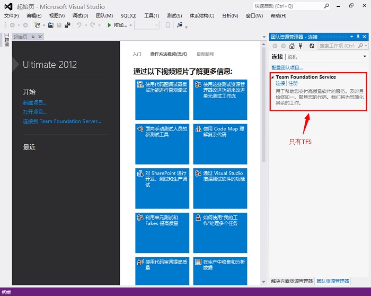
Task: Click the New Project toolbar icon
Action: [x=37, y=25]
